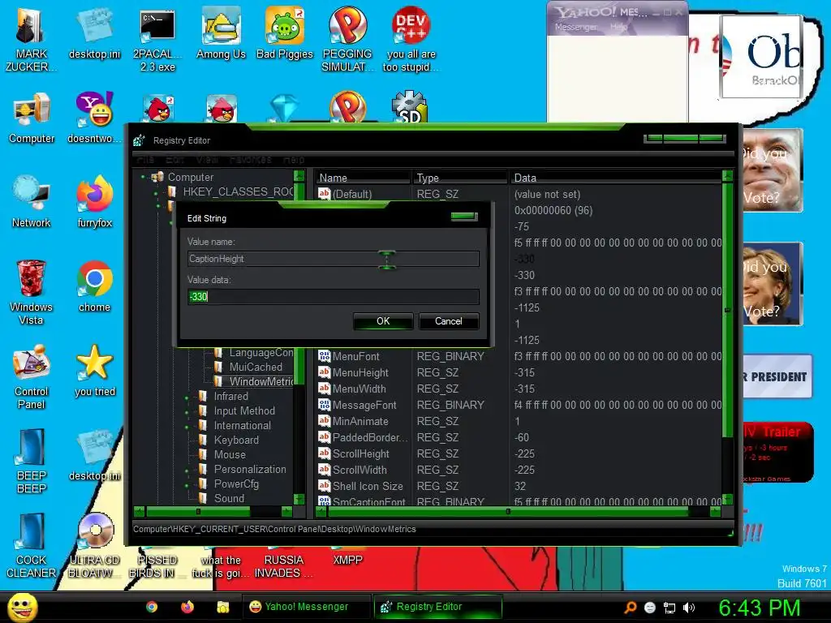Click OK in Edit String dialog

coord(383,321)
